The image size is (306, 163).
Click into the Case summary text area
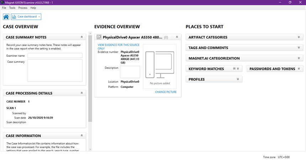(55, 70)
